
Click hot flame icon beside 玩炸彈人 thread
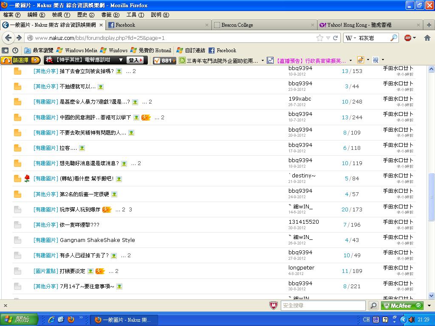107,210
